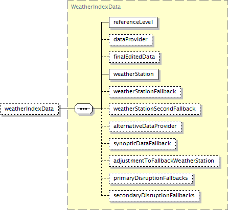
Task: Click the primaryDisruptionFallbacks element
Action: tap(151, 178)
